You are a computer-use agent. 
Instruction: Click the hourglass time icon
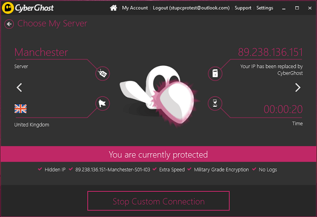pos(215,103)
